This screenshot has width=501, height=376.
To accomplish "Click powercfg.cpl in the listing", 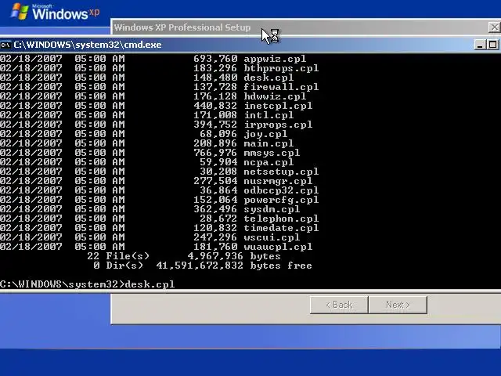I will (x=281, y=200).
